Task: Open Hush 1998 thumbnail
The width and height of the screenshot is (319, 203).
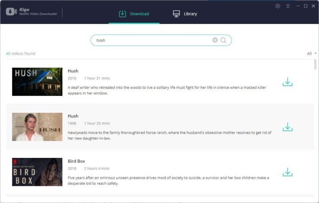Action: pyautogui.click(x=37, y=127)
